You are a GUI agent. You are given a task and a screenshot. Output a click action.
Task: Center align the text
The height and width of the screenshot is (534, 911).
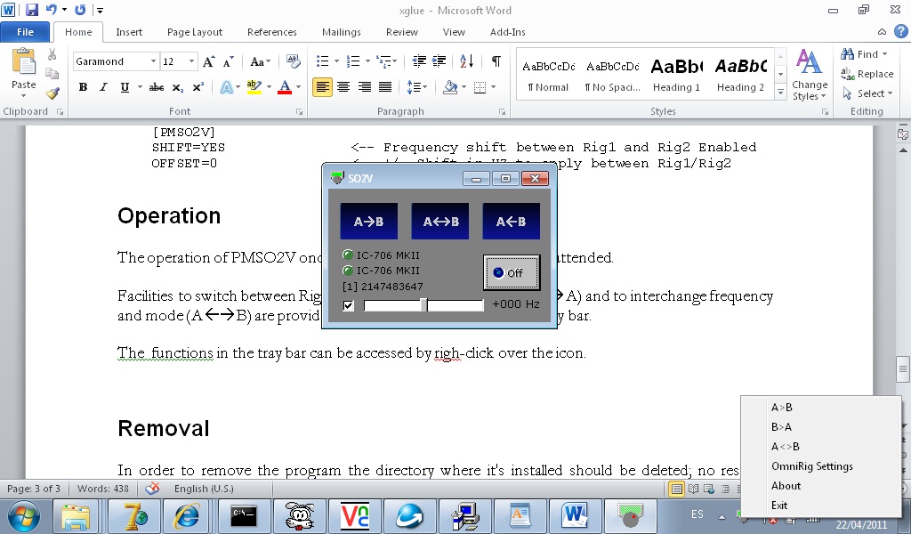343,87
